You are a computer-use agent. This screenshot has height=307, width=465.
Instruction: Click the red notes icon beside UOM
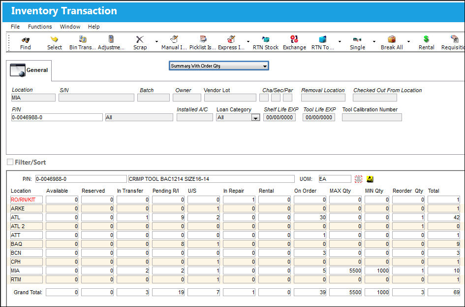point(359,179)
